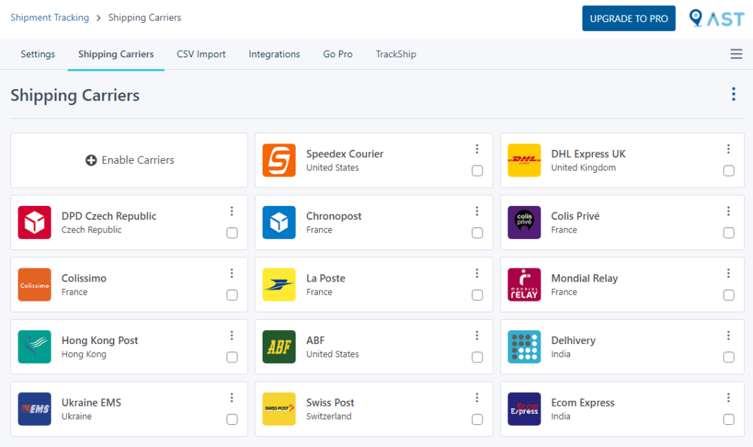Image resolution: width=753 pixels, height=447 pixels.
Task: Click the DHL Express UK logo
Action: (524, 160)
